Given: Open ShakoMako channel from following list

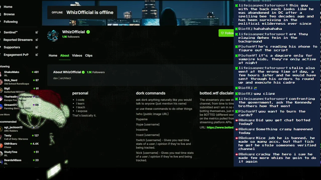Looking at the screenshot, I should 19,74.
